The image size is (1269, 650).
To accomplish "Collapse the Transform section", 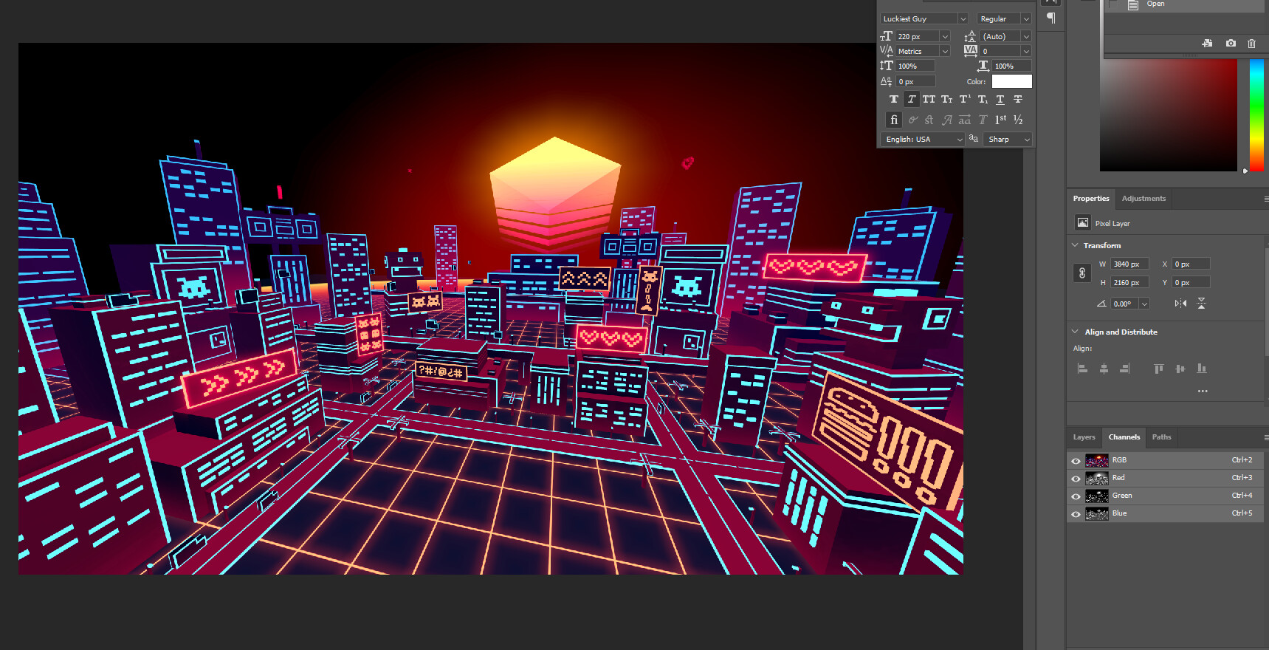I will click(x=1075, y=245).
